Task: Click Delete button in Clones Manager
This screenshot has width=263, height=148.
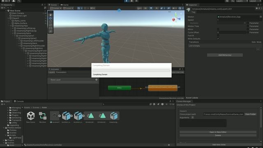Action: 218,135
